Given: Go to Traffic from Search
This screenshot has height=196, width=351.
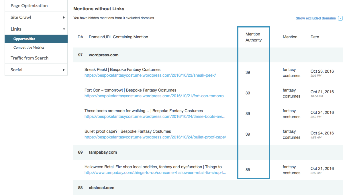Looking at the screenshot, I should pos(30,58).
